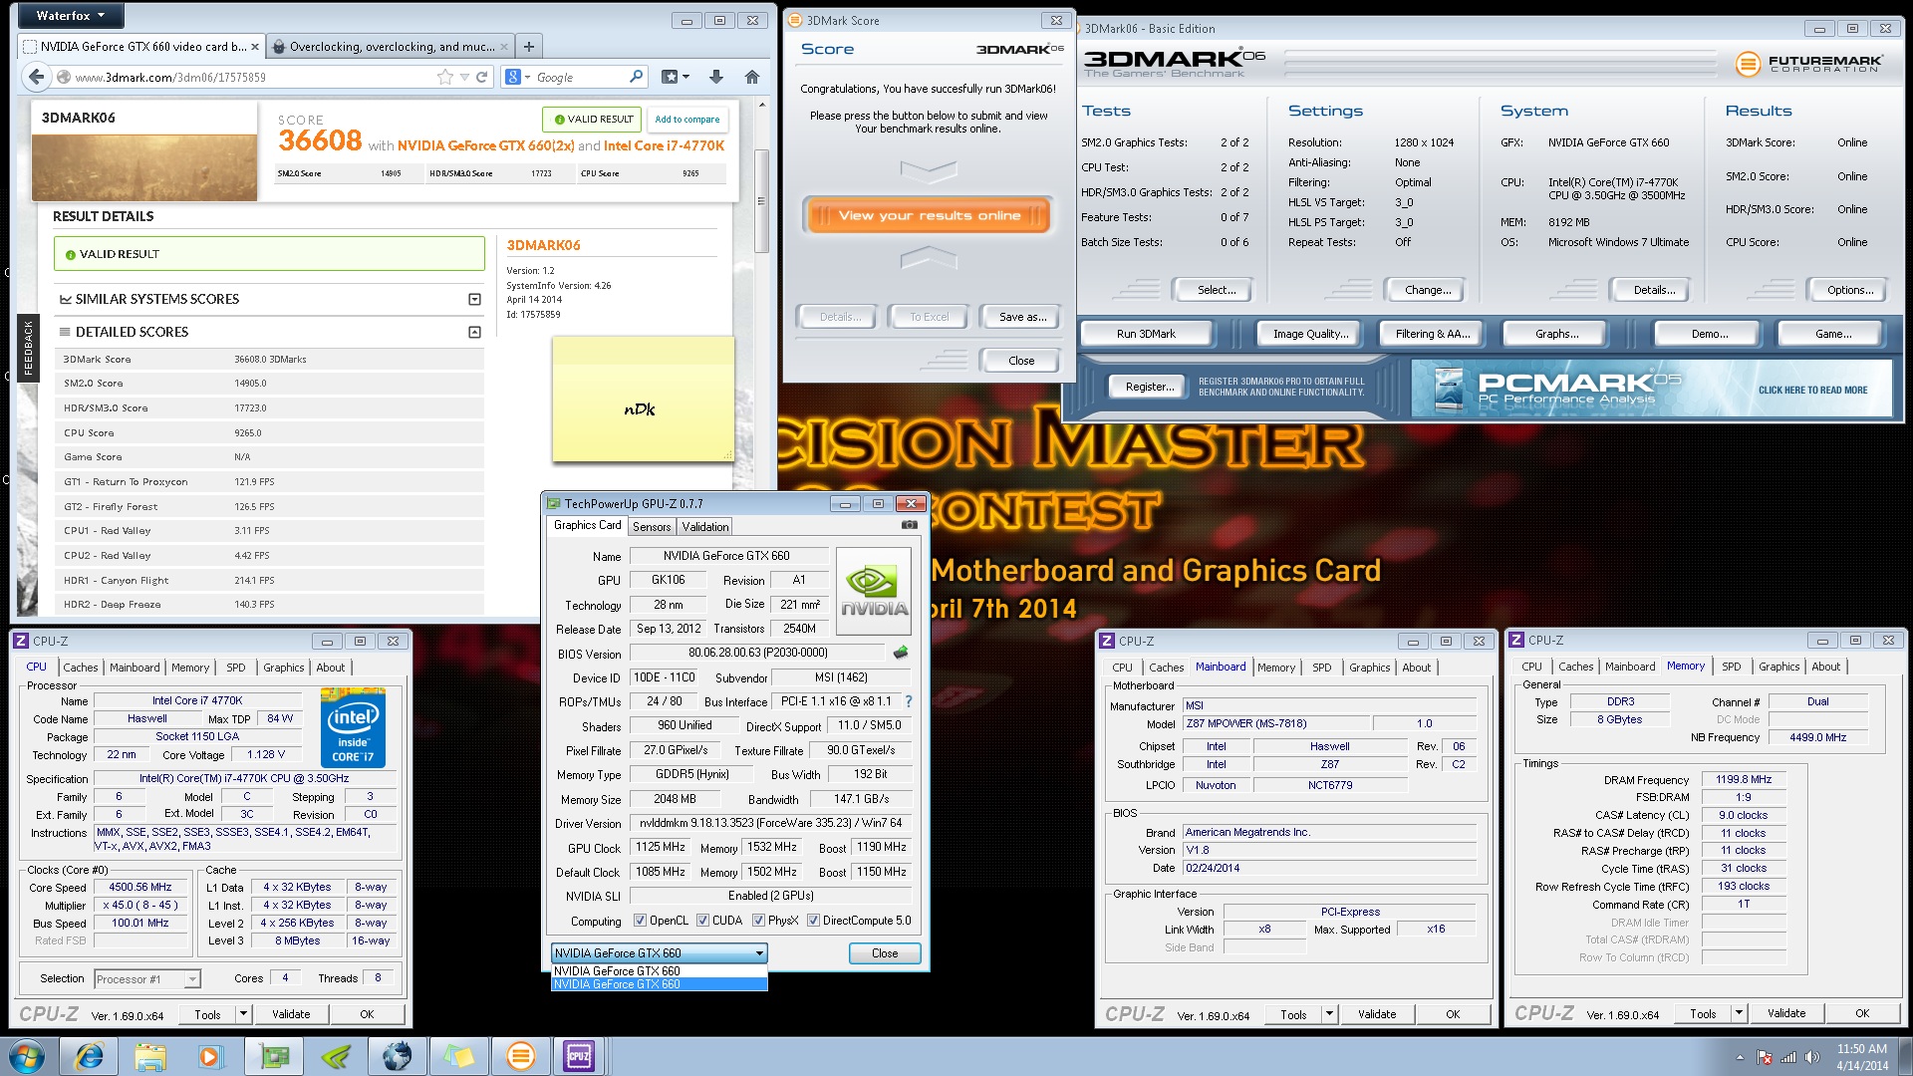Open a new tab with the plus button
The image size is (1913, 1076).
coord(529,46)
